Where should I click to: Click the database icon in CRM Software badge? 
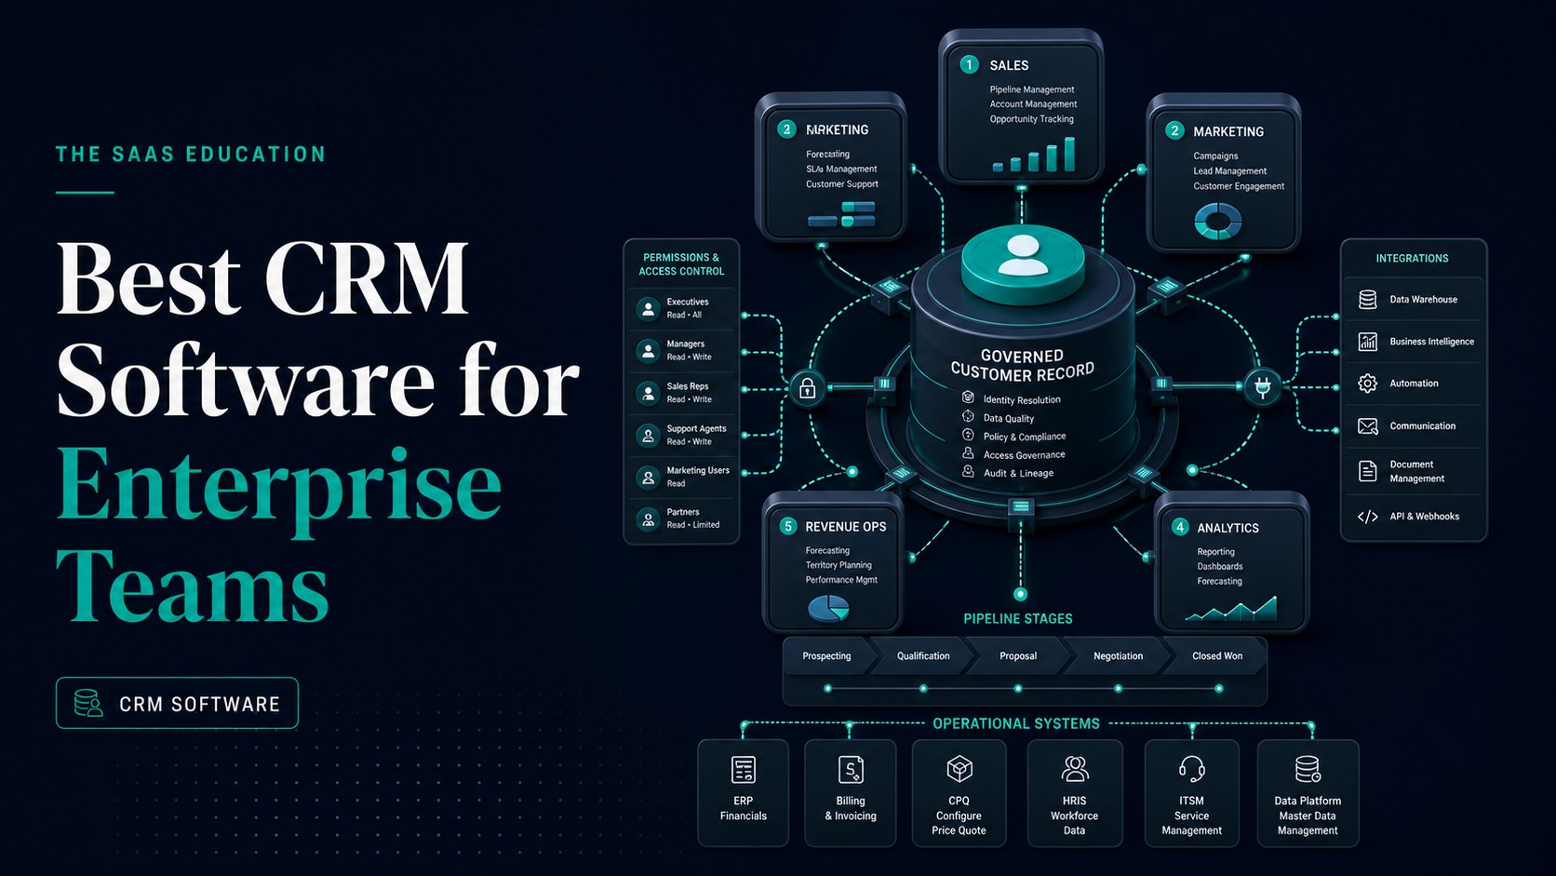88,703
